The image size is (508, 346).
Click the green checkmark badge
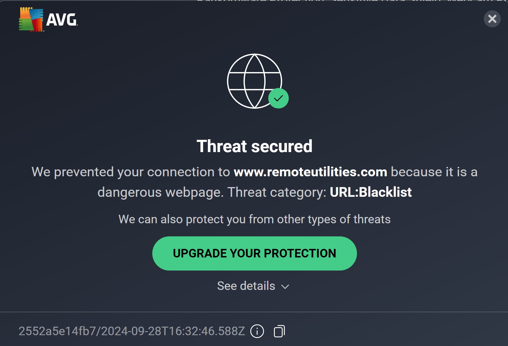tap(279, 99)
